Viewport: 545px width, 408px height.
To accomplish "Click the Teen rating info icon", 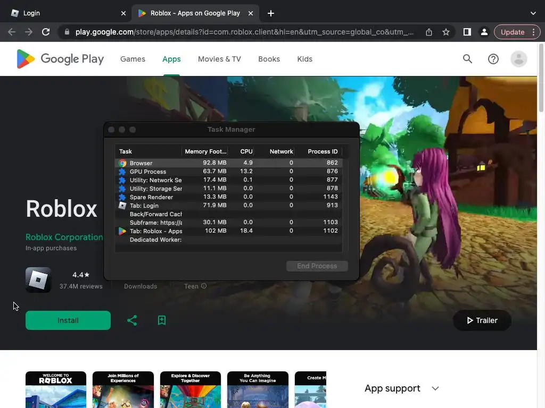I will [204, 286].
